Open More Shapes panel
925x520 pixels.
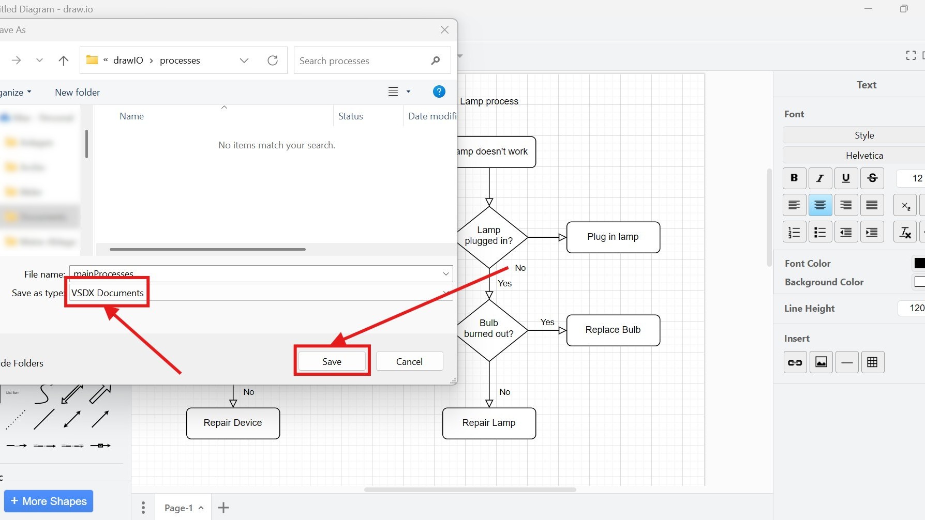[48, 501]
